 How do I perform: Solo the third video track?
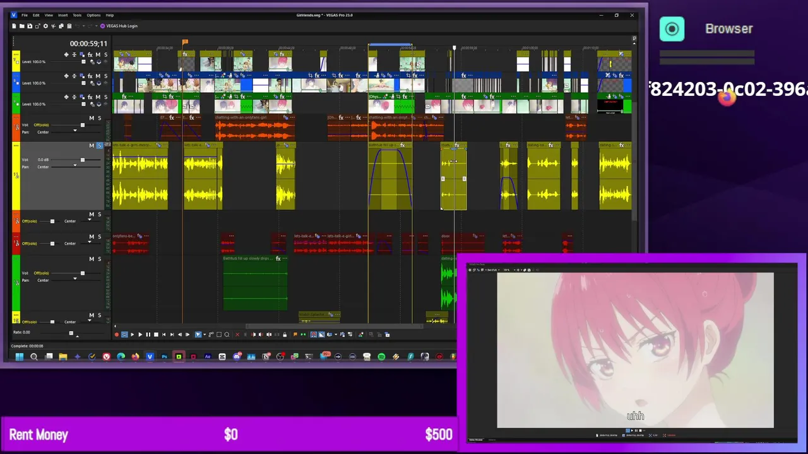tap(105, 97)
